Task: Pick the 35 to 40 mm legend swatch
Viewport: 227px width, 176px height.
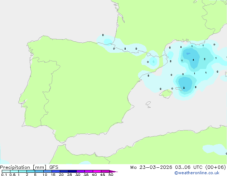Action: [x=89, y=171]
